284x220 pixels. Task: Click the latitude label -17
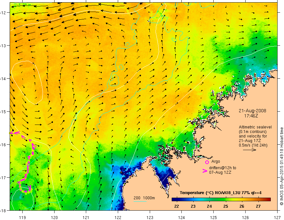4,178
